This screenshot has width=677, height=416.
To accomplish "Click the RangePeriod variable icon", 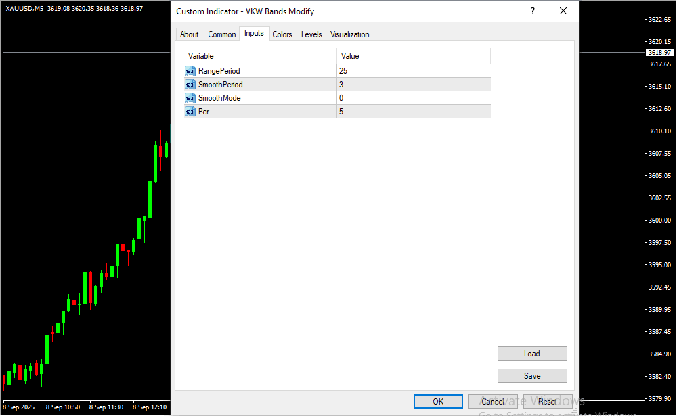I will 190,71.
